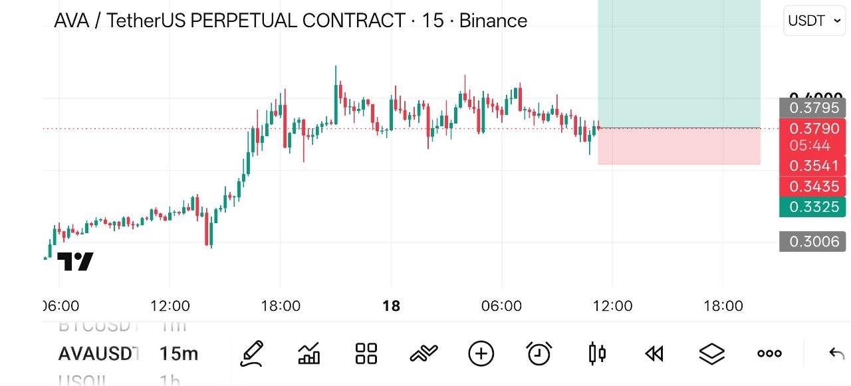The image size is (851, 386).
Task: Select the red stop-loss zone of position
Action: pyautogui.click(x=679, y=146)
